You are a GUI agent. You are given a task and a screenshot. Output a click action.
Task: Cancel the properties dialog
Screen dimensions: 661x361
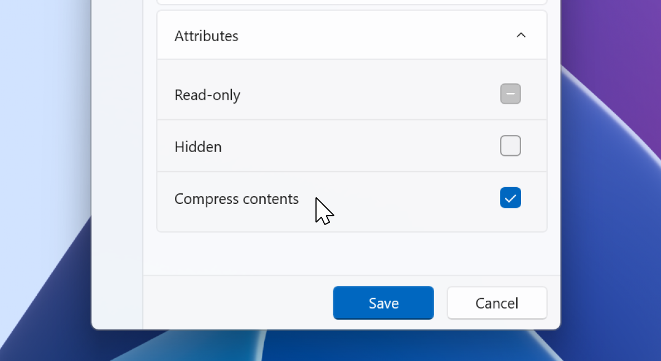[x=496, y=303]
